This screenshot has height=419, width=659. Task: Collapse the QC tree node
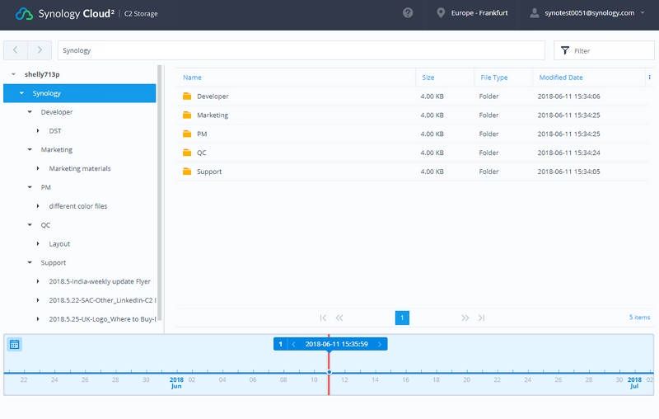(30, 225)
